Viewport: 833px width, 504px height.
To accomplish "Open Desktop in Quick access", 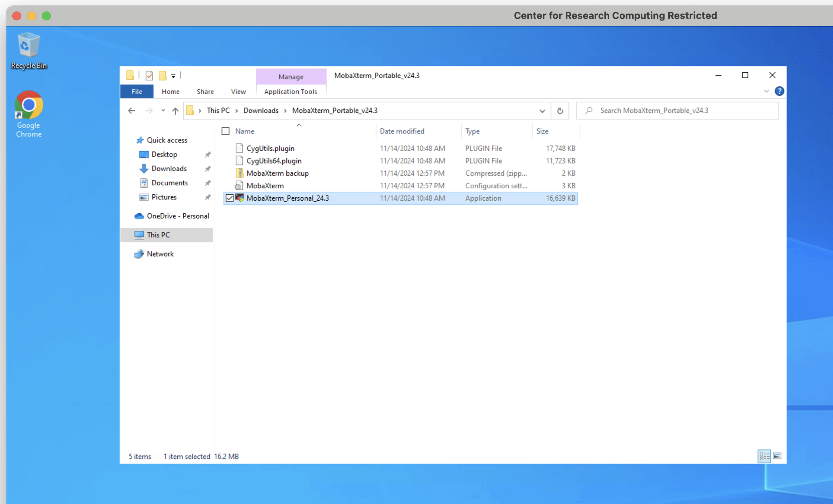I will click(x=164, y=154).
